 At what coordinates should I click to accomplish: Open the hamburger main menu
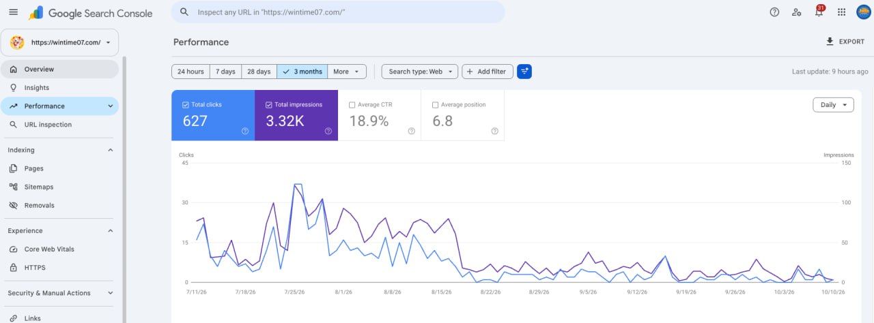click(13, 12)
